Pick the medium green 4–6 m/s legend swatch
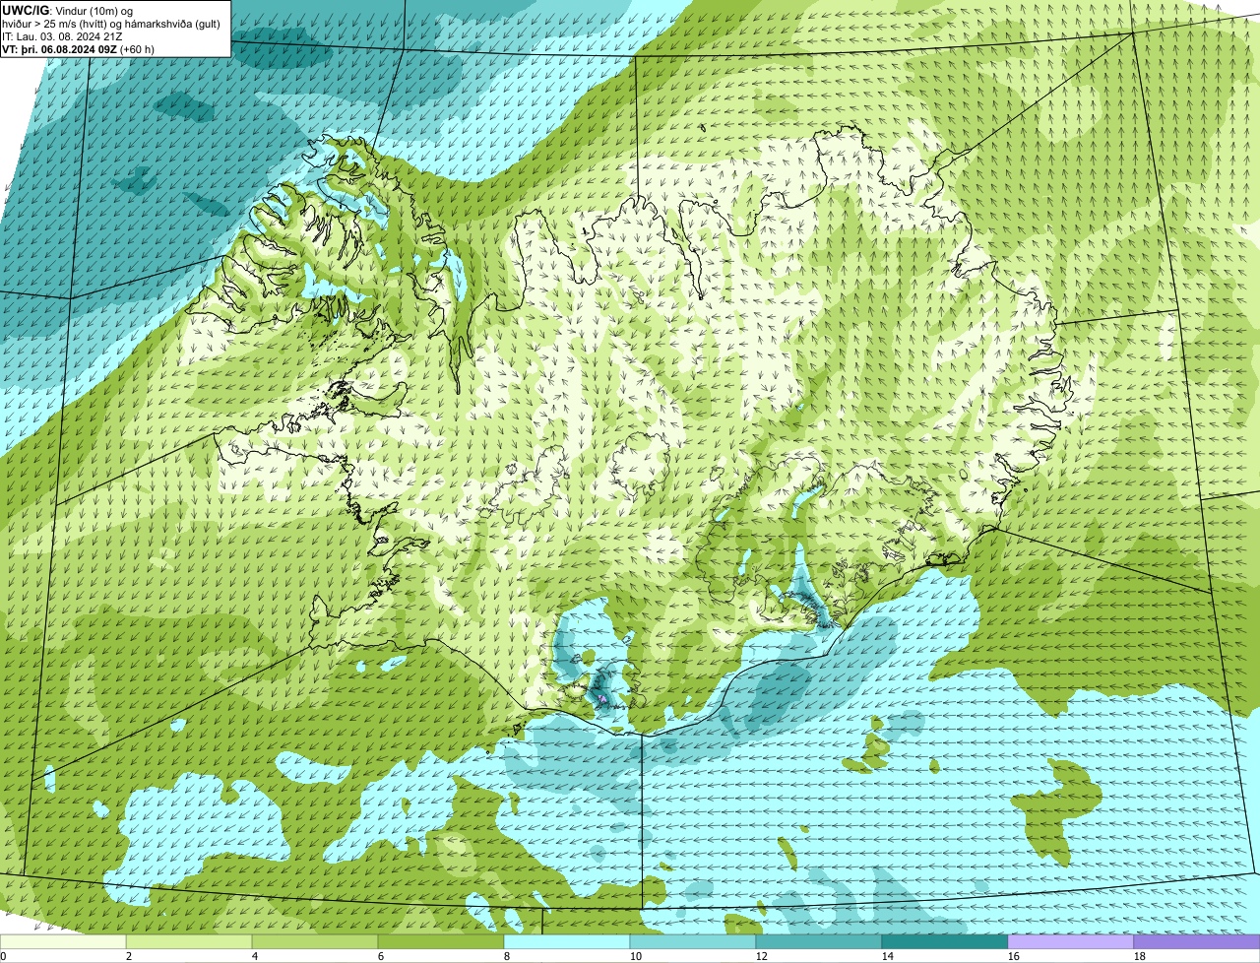Screen dimensions: 1260x963 [315, 942]
